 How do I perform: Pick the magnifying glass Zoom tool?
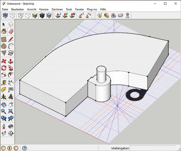pyautogui.click(x=4, y=112)
